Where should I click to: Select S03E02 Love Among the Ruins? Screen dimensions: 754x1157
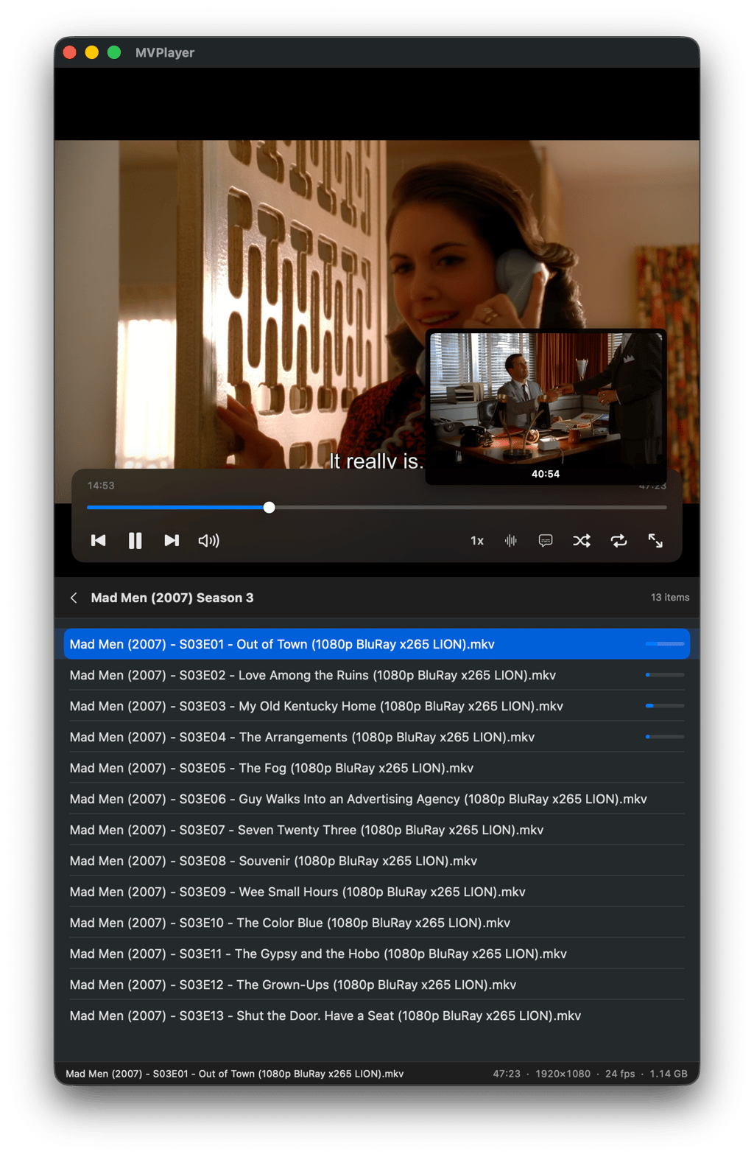point(377,675)
